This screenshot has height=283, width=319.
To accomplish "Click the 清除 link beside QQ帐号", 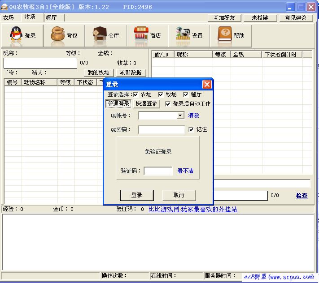I will 193,116.
